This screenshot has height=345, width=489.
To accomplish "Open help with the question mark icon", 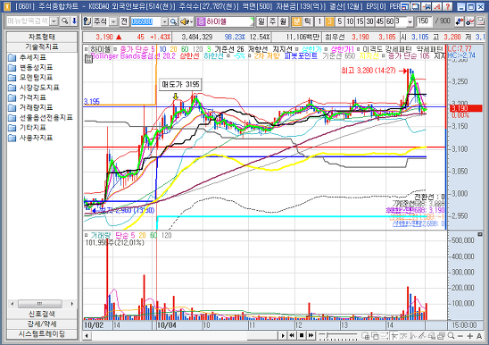I will pyautogui.click(x=448, y=6).
